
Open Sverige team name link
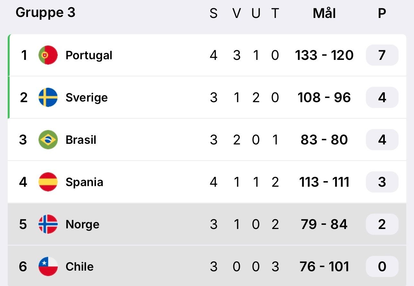(x=87, y=97)
